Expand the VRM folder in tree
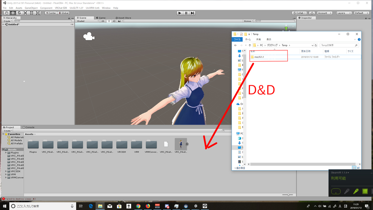Image resolution: width=373 pixels, height=210 pixels. click(x=6, y=174)
